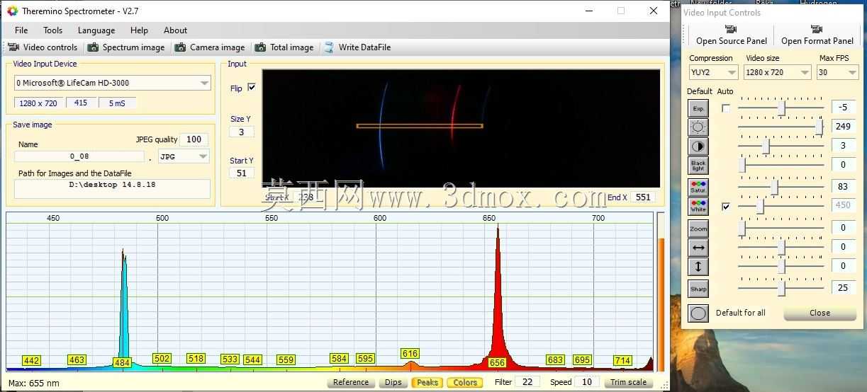Click the Sharp default icon
This screenshot has width=867, height=392.
(x=698, y=289)
